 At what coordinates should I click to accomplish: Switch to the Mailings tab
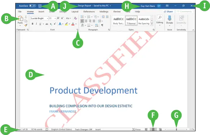coord(104,12)
